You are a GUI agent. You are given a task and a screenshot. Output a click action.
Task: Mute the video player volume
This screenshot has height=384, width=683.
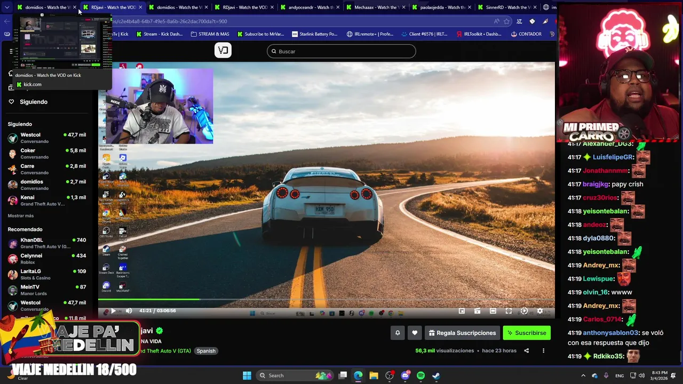coord(129,311)
